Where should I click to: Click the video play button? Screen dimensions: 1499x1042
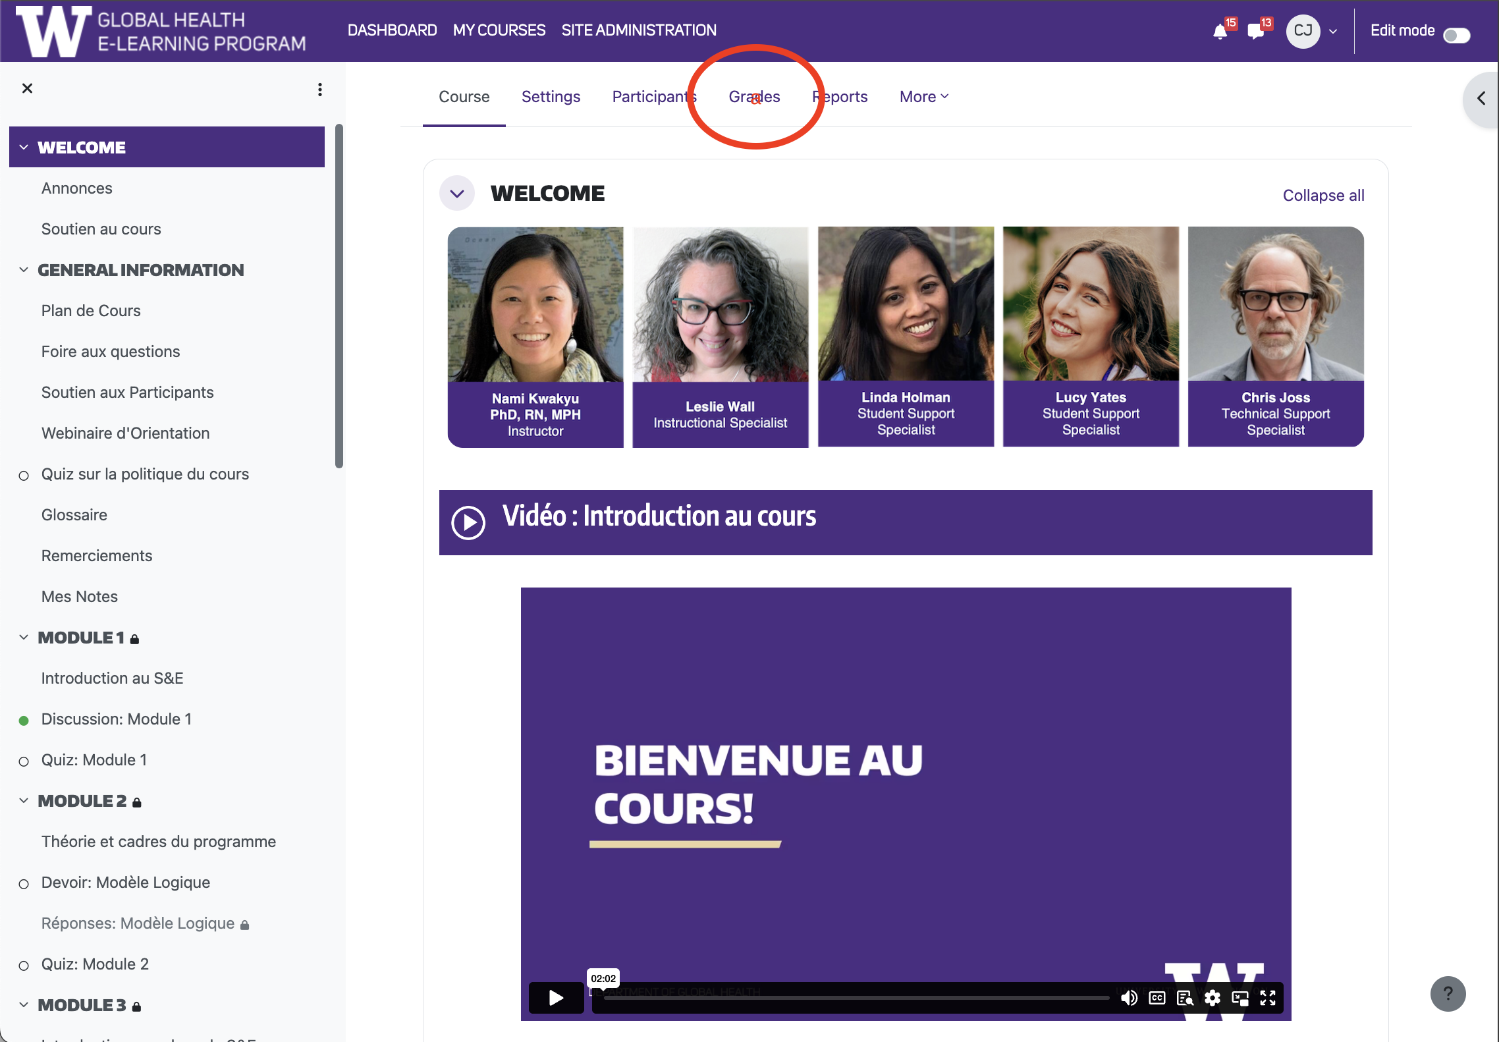pos(556,998)
